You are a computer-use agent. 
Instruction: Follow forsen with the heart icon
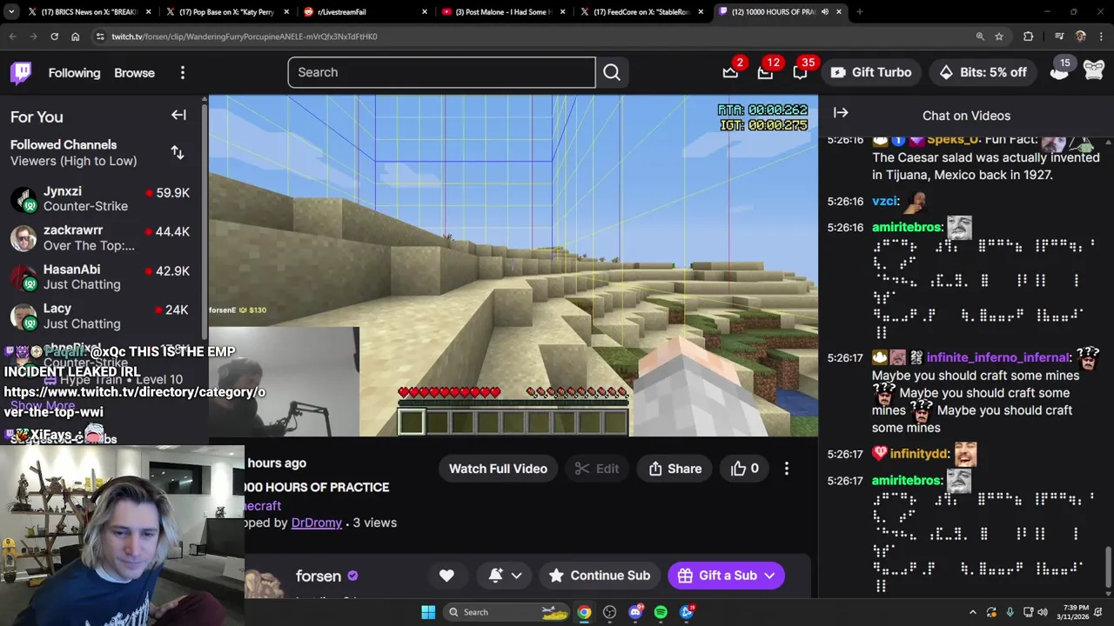point(446,576)
